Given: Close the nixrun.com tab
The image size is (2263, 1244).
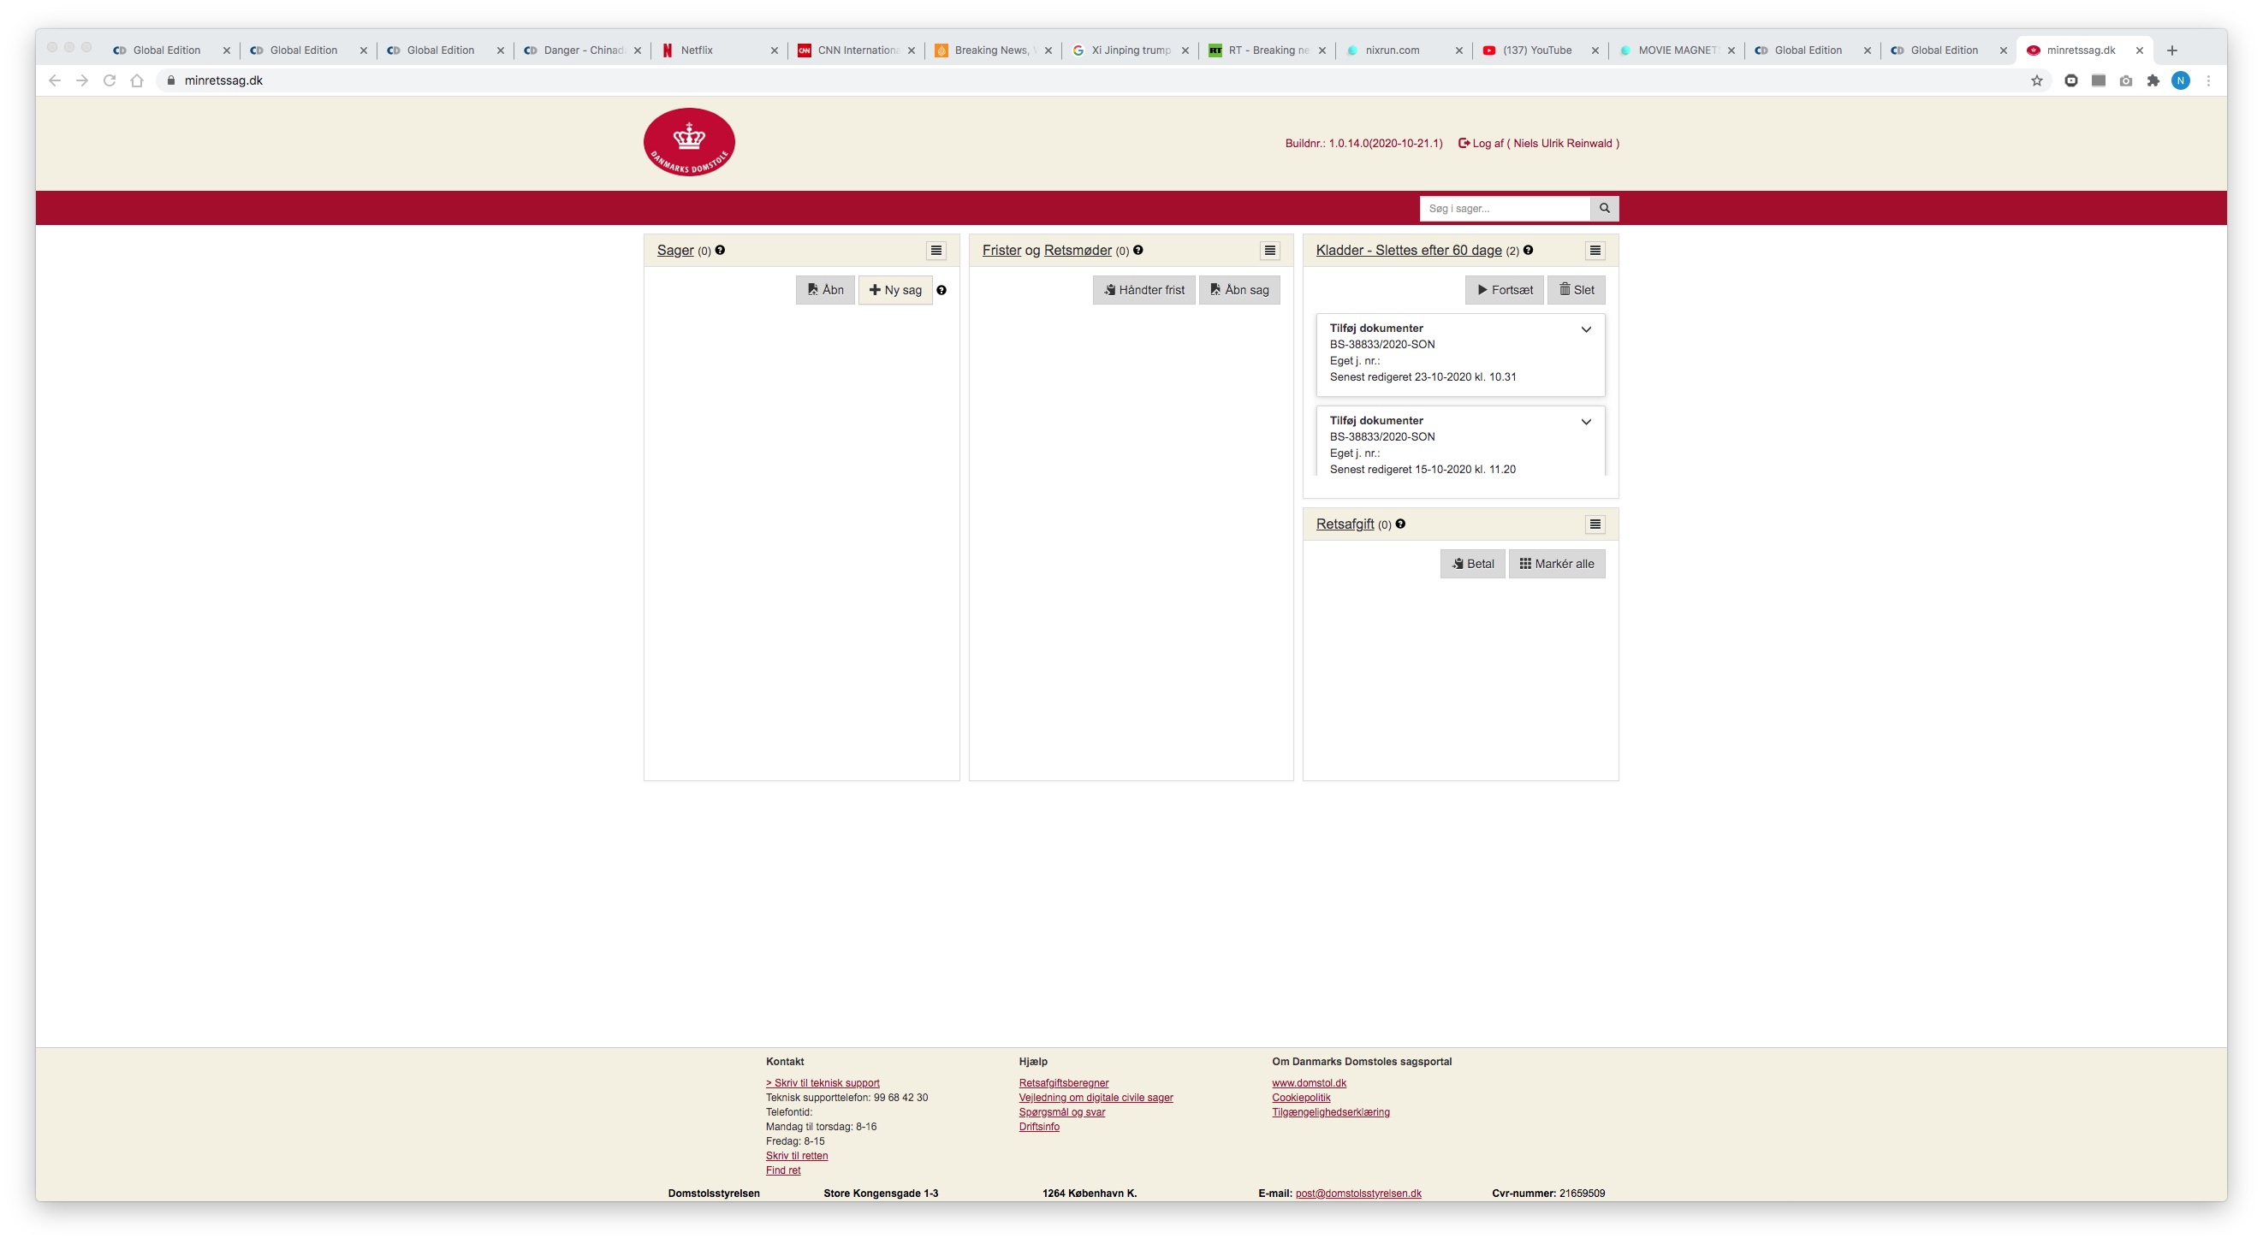Looking at the screenshot, I should tap(1459, 50).
